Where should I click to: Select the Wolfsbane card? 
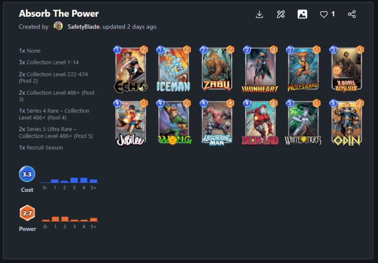[303, 69]
